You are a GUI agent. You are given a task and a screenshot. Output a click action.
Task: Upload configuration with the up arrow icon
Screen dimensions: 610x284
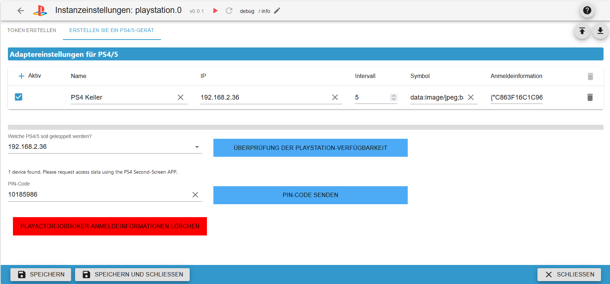582,31
